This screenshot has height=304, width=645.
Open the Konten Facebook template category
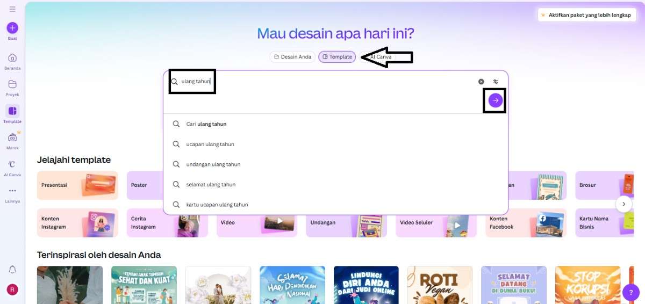(526, 223)
